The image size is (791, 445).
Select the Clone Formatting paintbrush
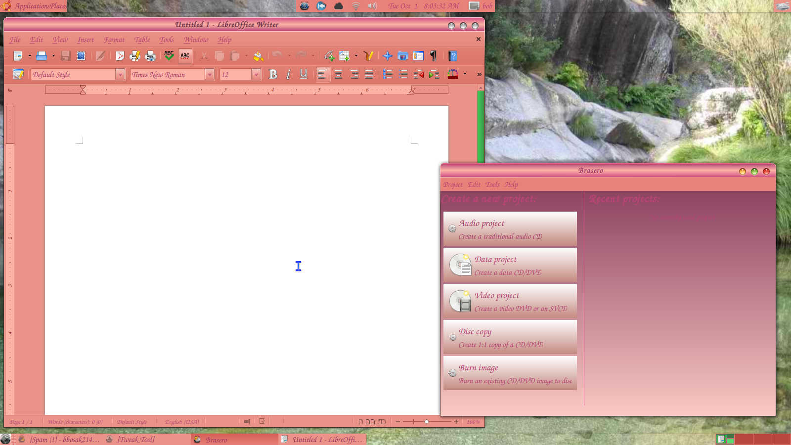258,56
